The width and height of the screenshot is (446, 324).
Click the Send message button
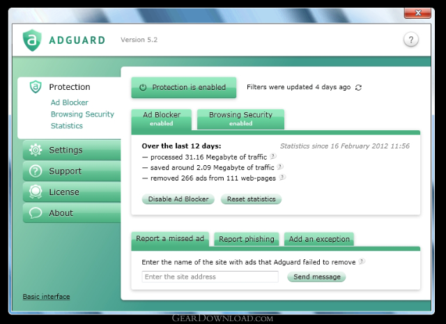316,277
